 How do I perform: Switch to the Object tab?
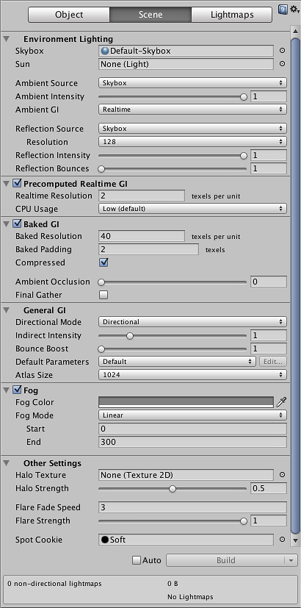click(69, 15)
